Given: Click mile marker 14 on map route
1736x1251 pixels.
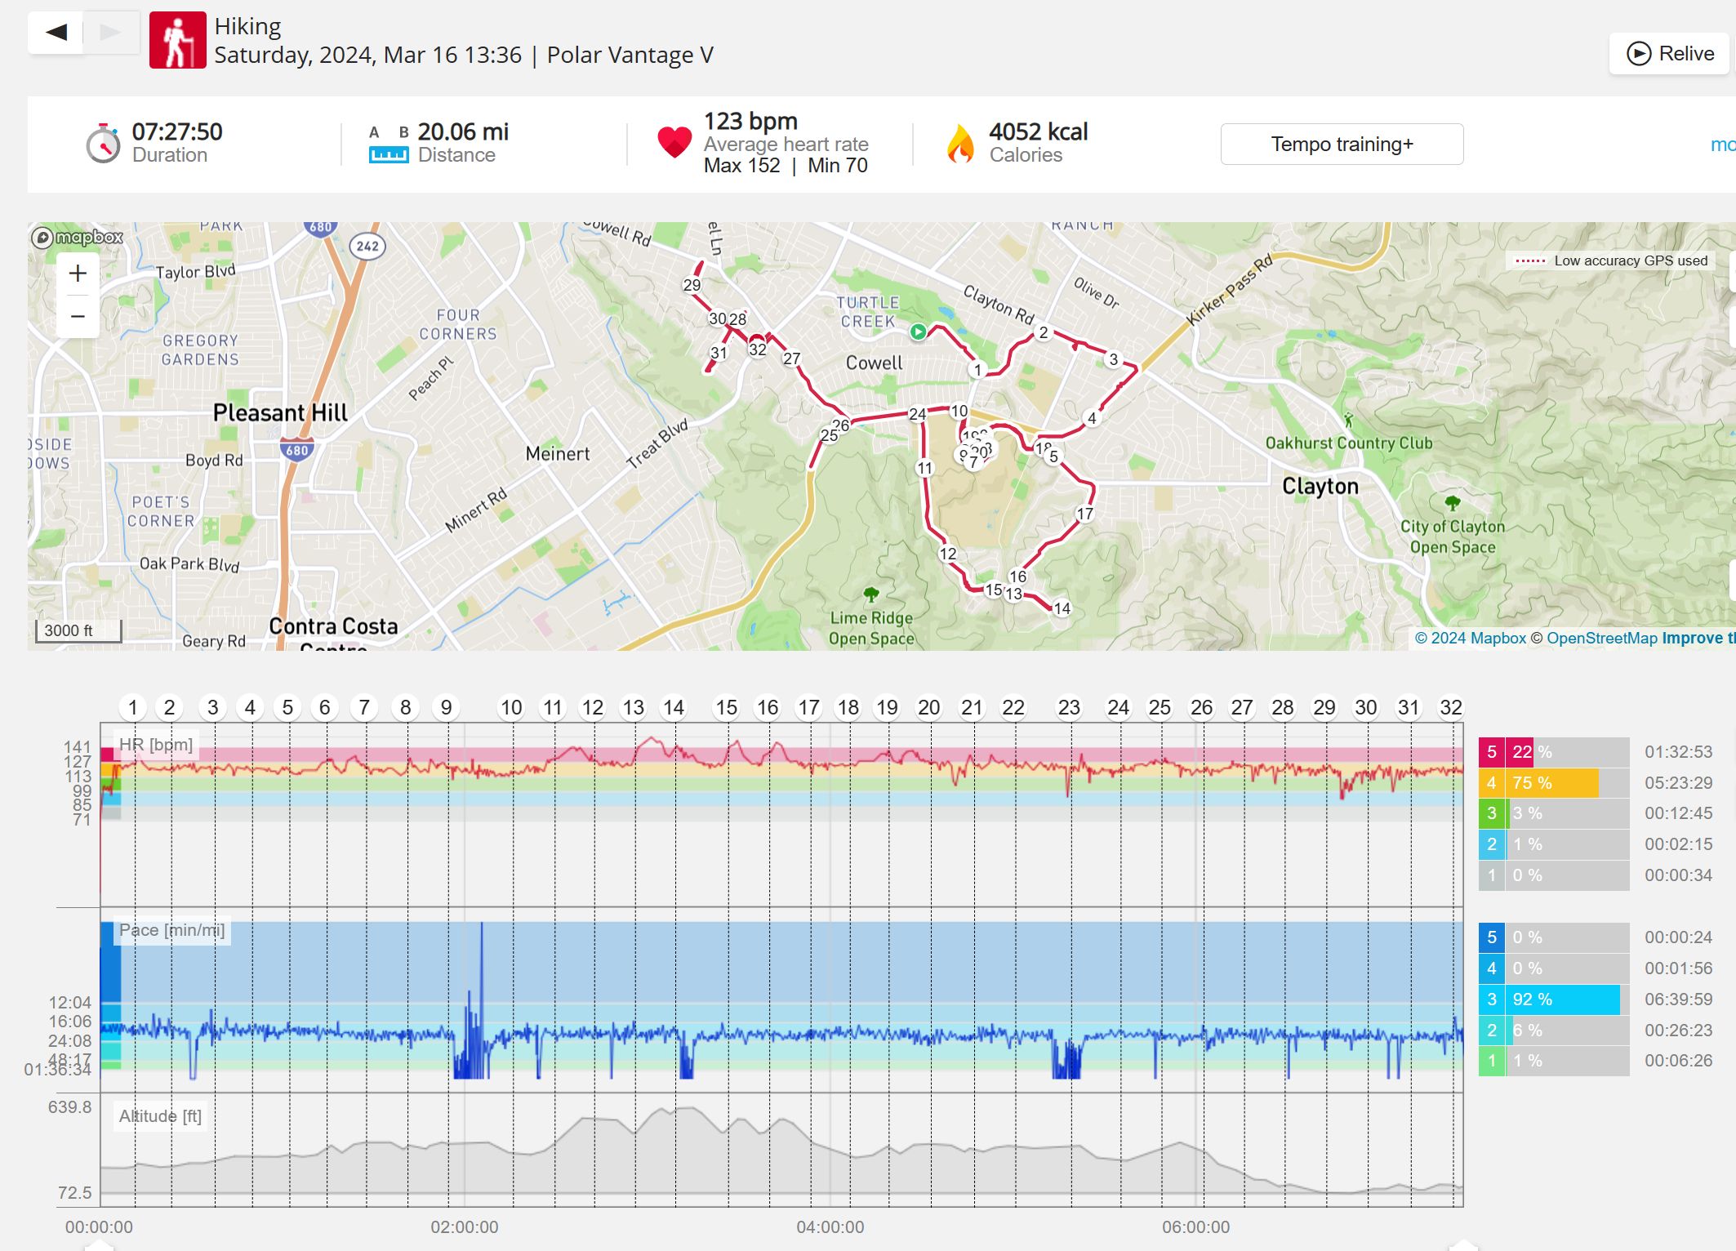Looking at the screenshot, I should (x=1062, y=608).
